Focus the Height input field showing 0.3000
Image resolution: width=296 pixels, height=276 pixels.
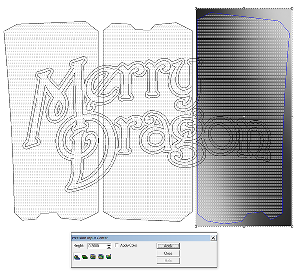click(97, 246)
